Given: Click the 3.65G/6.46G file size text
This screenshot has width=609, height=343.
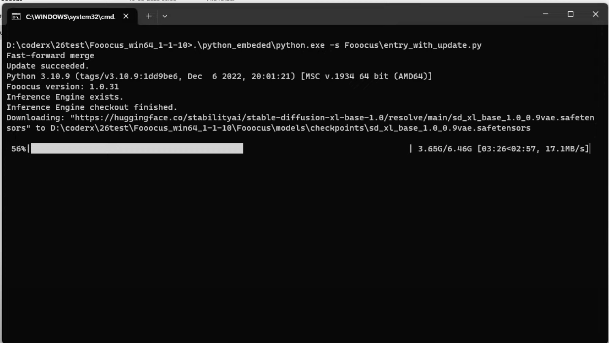Looking at the screenshot, I should click(445, 149).
